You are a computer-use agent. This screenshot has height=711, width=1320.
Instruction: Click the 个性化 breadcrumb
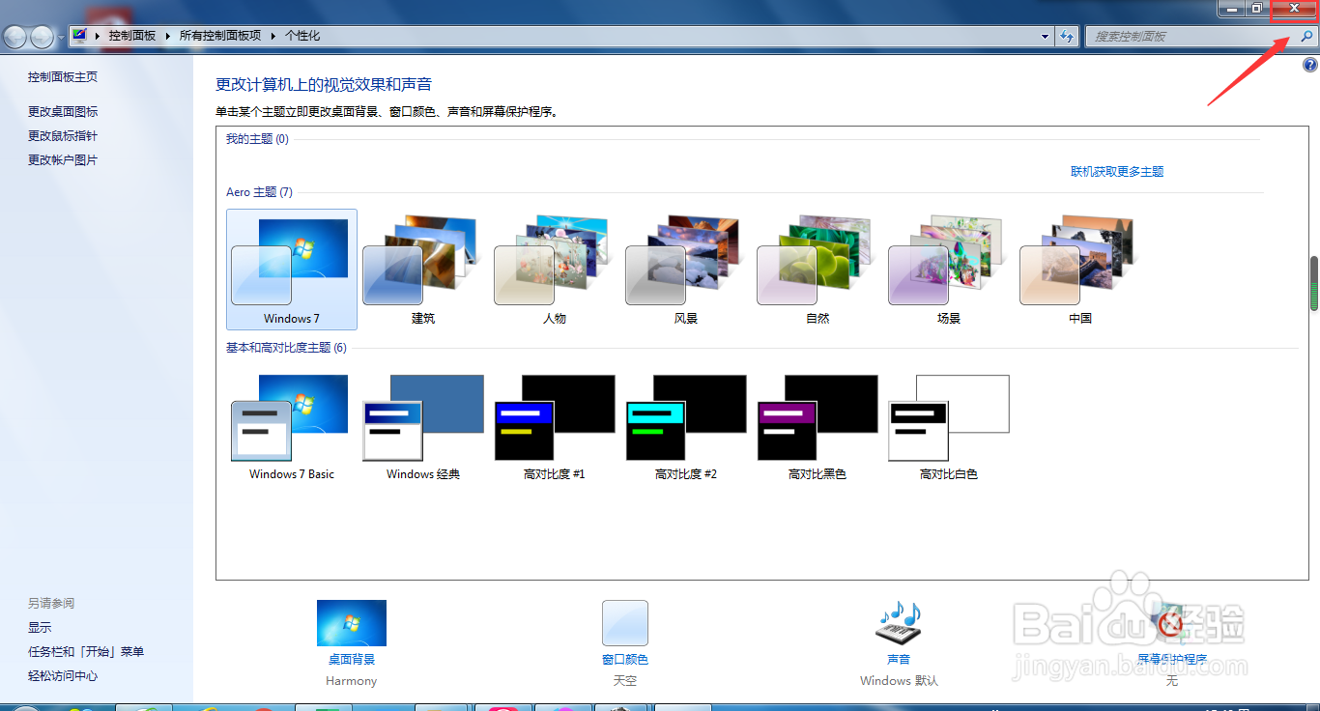(302, 36)
